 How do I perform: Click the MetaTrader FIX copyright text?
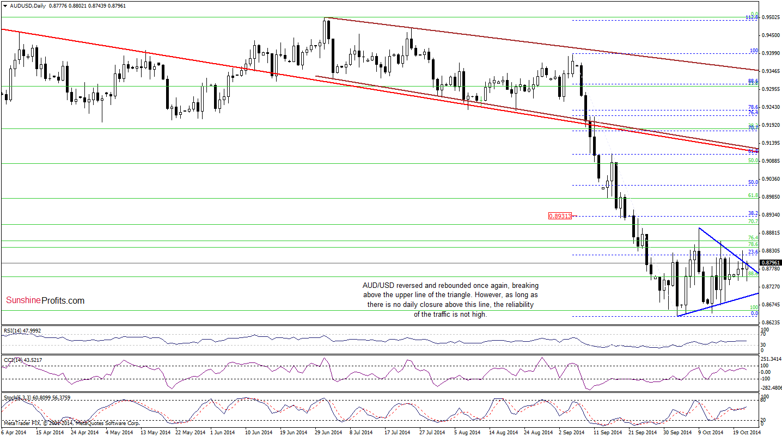(x=71, y=423)
